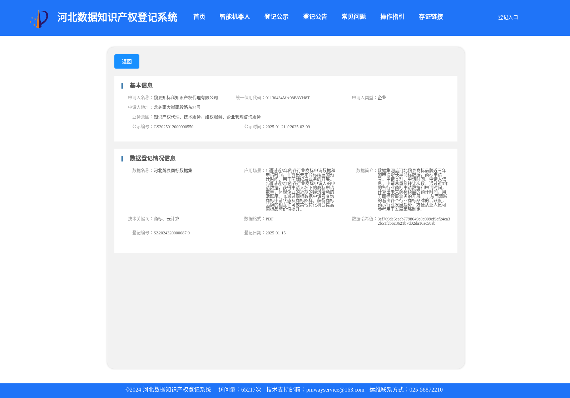Open the 首页 menu item

[x=199, y=17]
